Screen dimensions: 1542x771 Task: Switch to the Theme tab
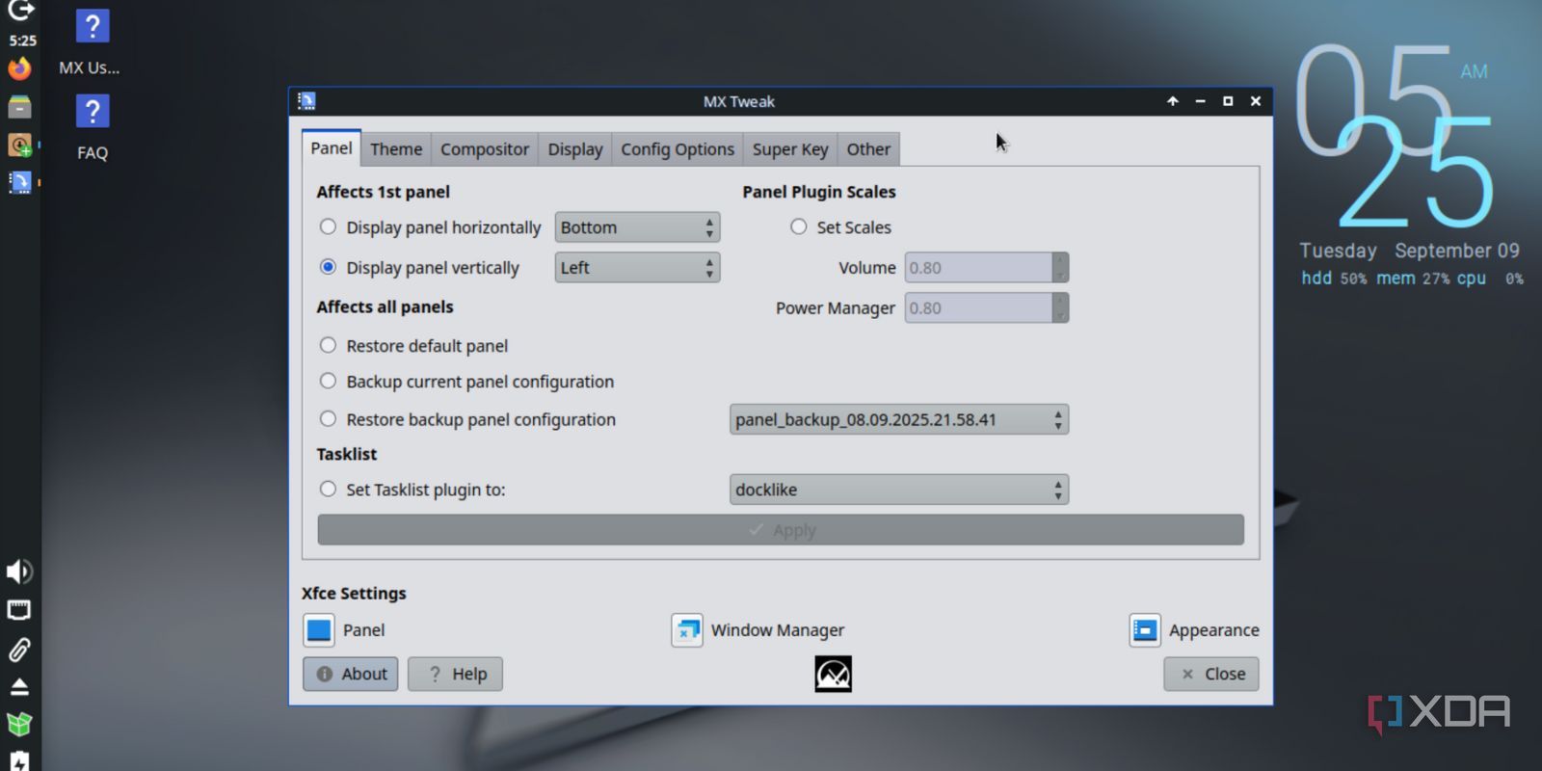click(x=396, y=149)
